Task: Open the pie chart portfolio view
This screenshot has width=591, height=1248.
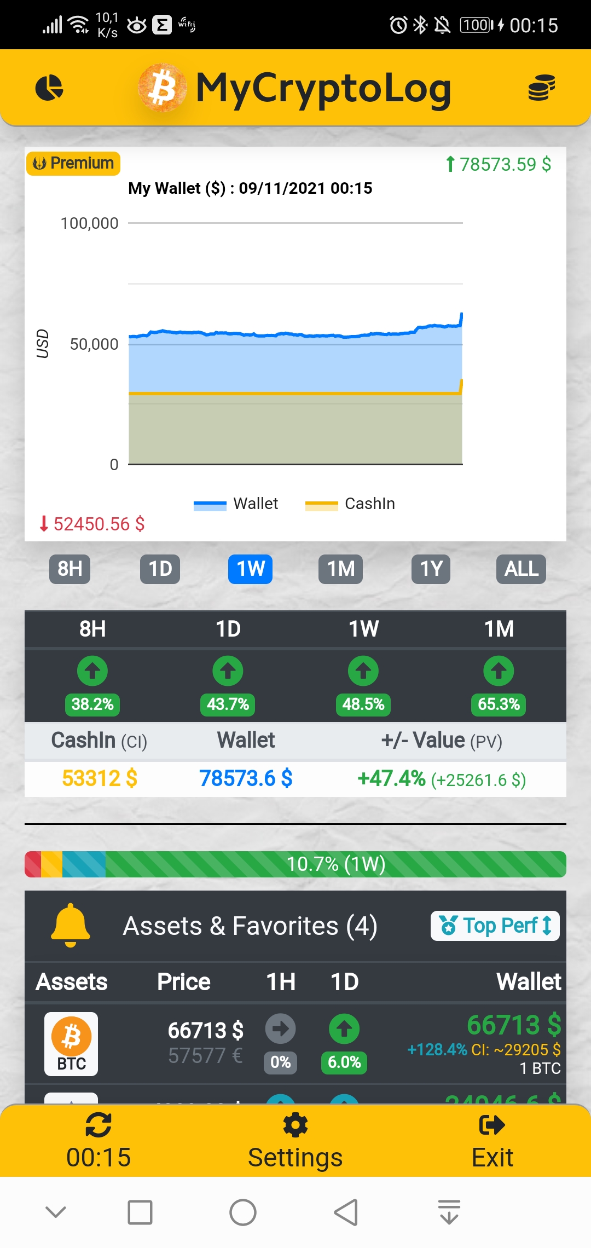Action: (x=49, y=88)
